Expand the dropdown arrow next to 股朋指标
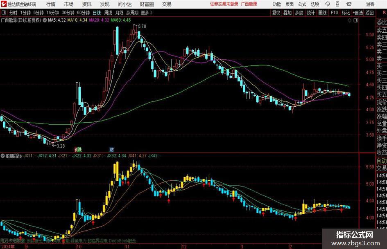Screen dimensions: 387x249 (3, 156)
